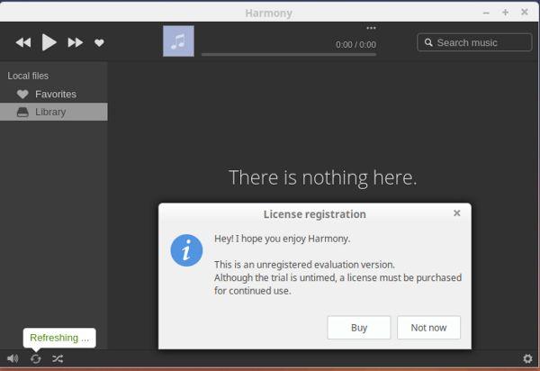Viewport: 540px width, 371px height.
Task: Maximize the Harmony window
Action: point(506,13)
